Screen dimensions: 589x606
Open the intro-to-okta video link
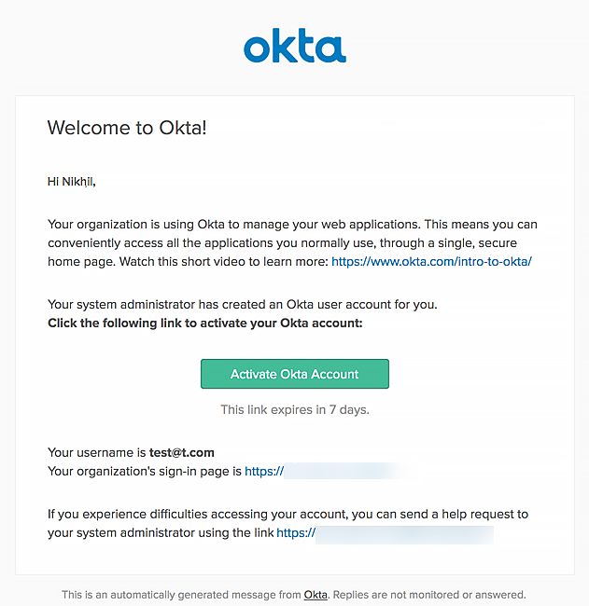(x=431, y=262)
